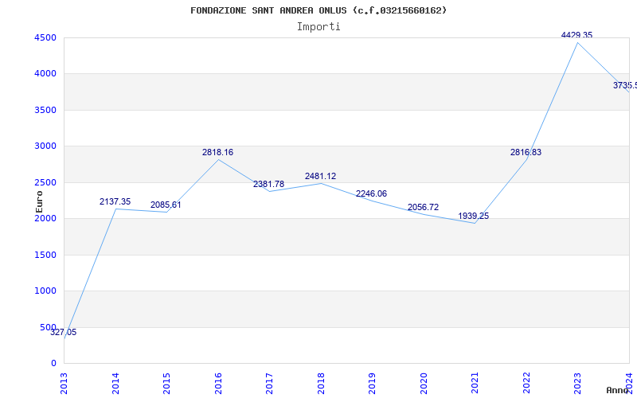Select data label 1939.25
637x398 pixels.
coord(474,217)
